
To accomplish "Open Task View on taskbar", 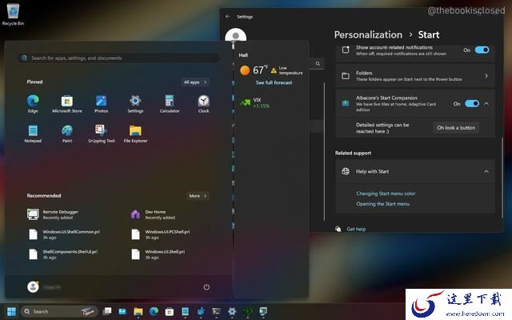I will coord(107,311).
